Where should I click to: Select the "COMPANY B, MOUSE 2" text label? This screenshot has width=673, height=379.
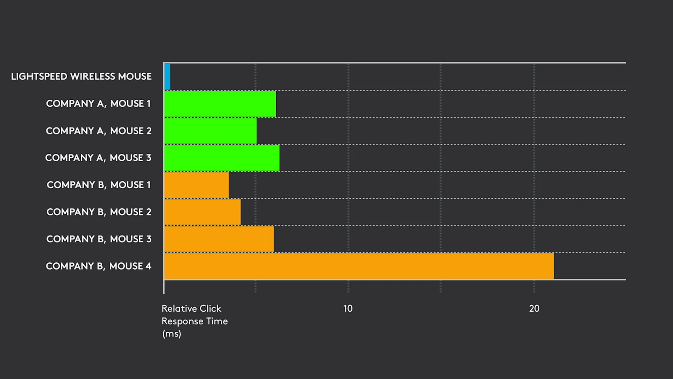point(99,212)
